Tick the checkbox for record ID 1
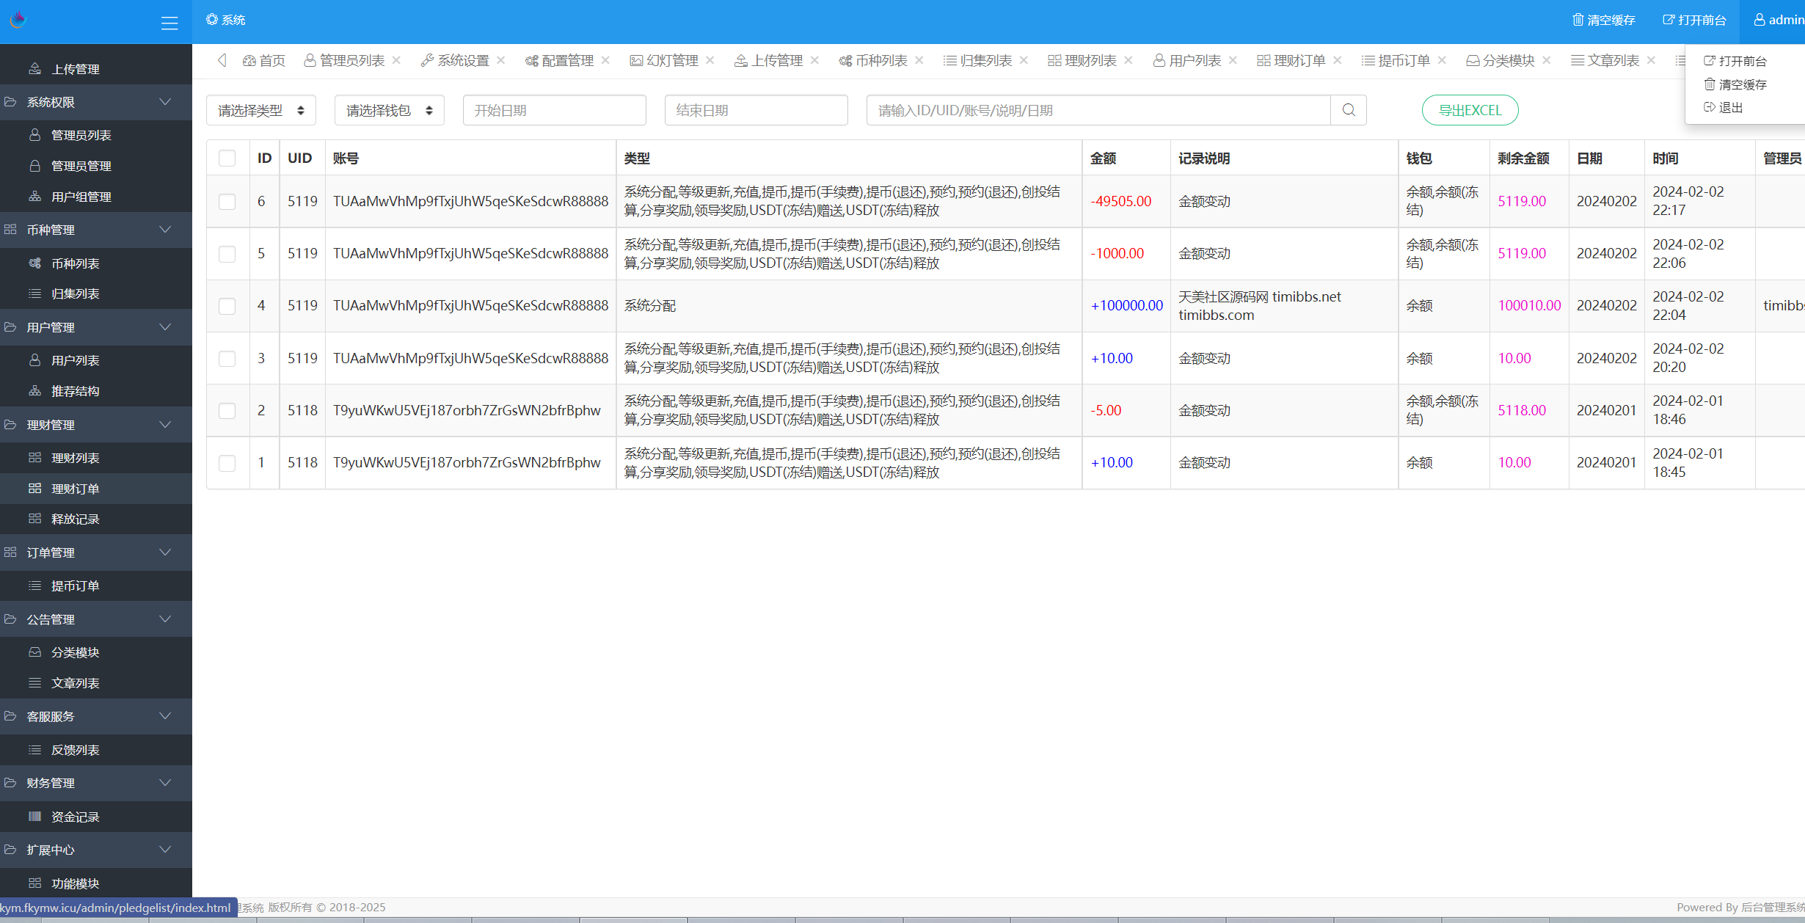 [x=227, y=463]
